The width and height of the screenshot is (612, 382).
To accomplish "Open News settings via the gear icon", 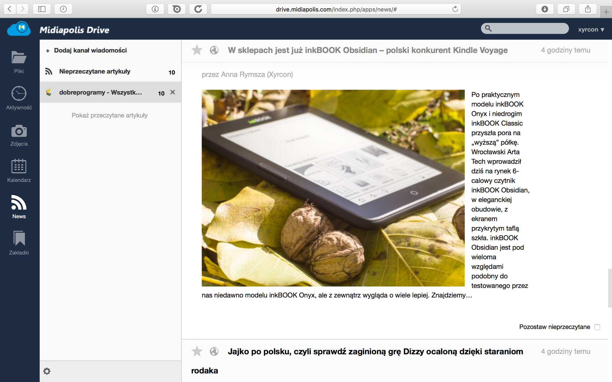I will tap(47, 371).
